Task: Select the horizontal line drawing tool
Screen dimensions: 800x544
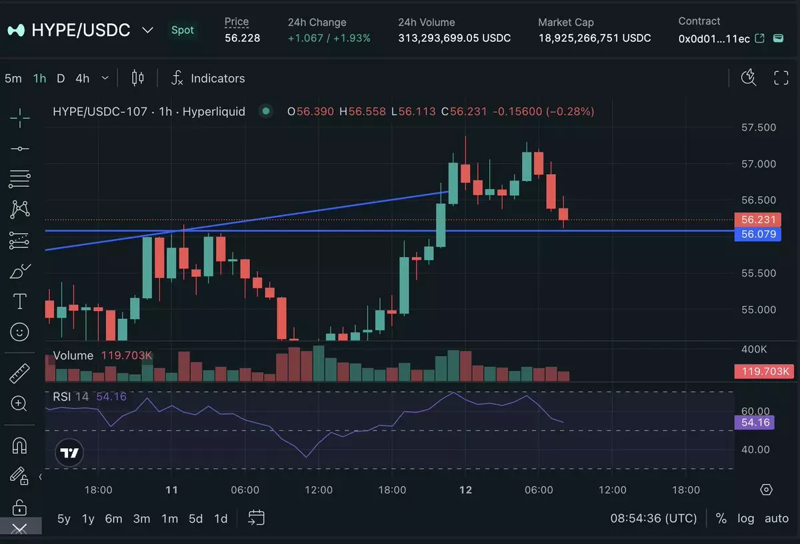Action: coord(20,148)
